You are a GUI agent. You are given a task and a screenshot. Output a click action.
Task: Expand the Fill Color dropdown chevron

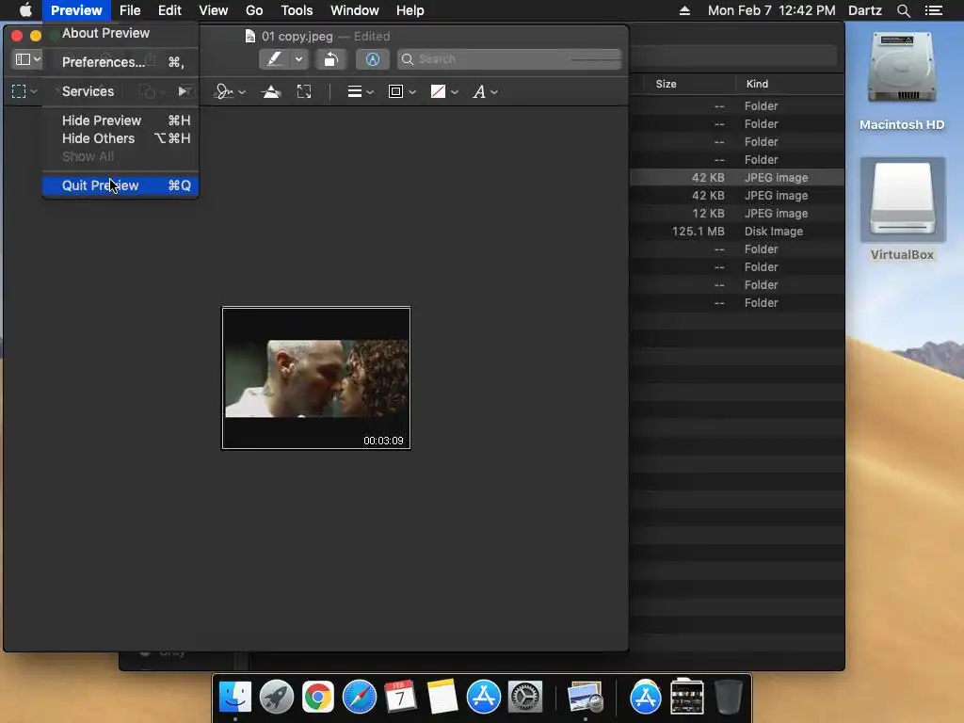(x=455, y=92)
